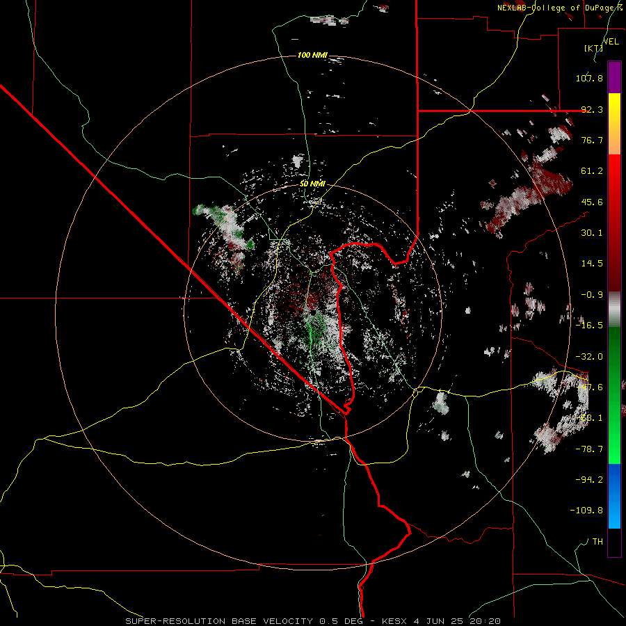Click the 76.7 velocity scale value

[592, 140]
